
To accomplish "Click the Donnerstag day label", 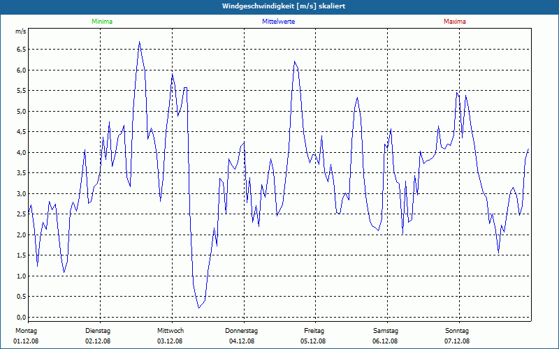I will [241, 331].
